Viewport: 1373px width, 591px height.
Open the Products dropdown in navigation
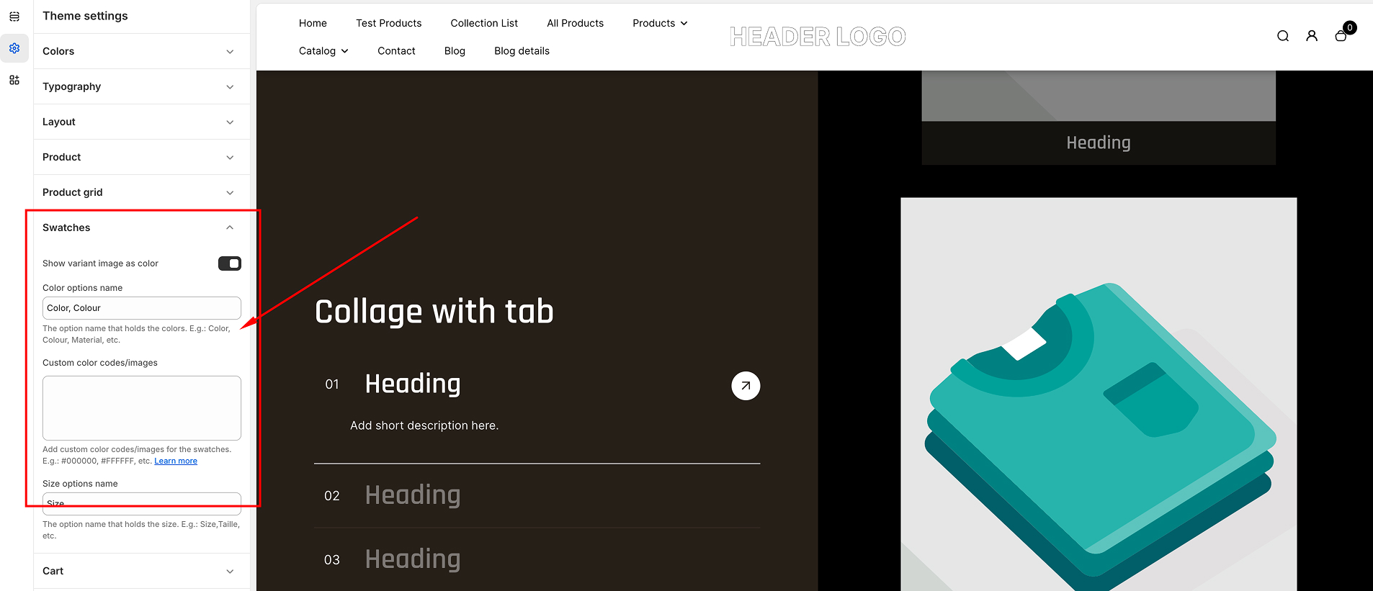pyautogui.click(x=660, y=23)
